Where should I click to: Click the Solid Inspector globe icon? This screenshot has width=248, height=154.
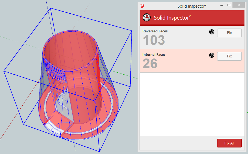coord(147,18)
